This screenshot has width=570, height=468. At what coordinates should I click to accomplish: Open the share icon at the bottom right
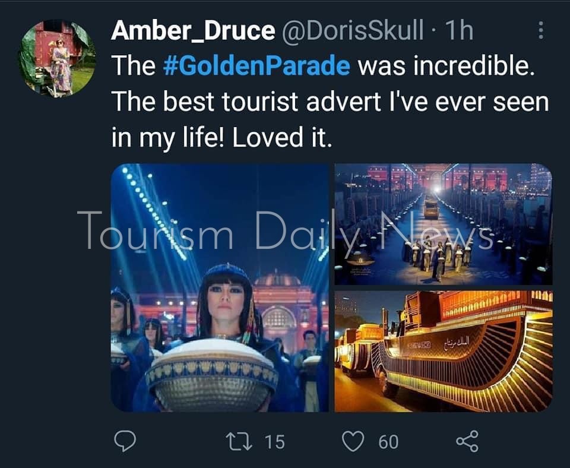(467, 441)
